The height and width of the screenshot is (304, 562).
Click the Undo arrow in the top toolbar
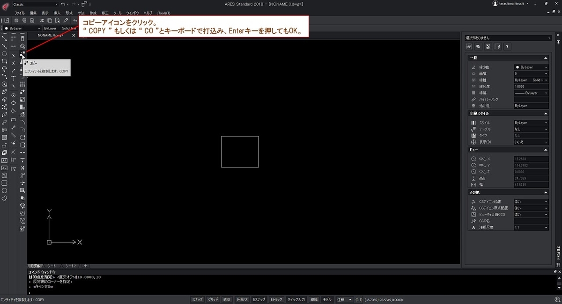pyautogui.click(x=75, y=20)
